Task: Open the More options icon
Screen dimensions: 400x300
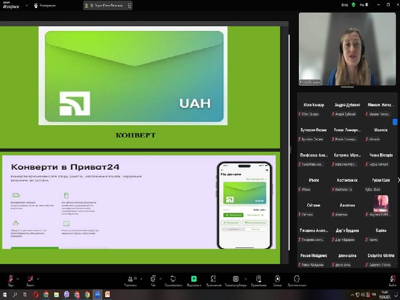Action: [297, 279]
